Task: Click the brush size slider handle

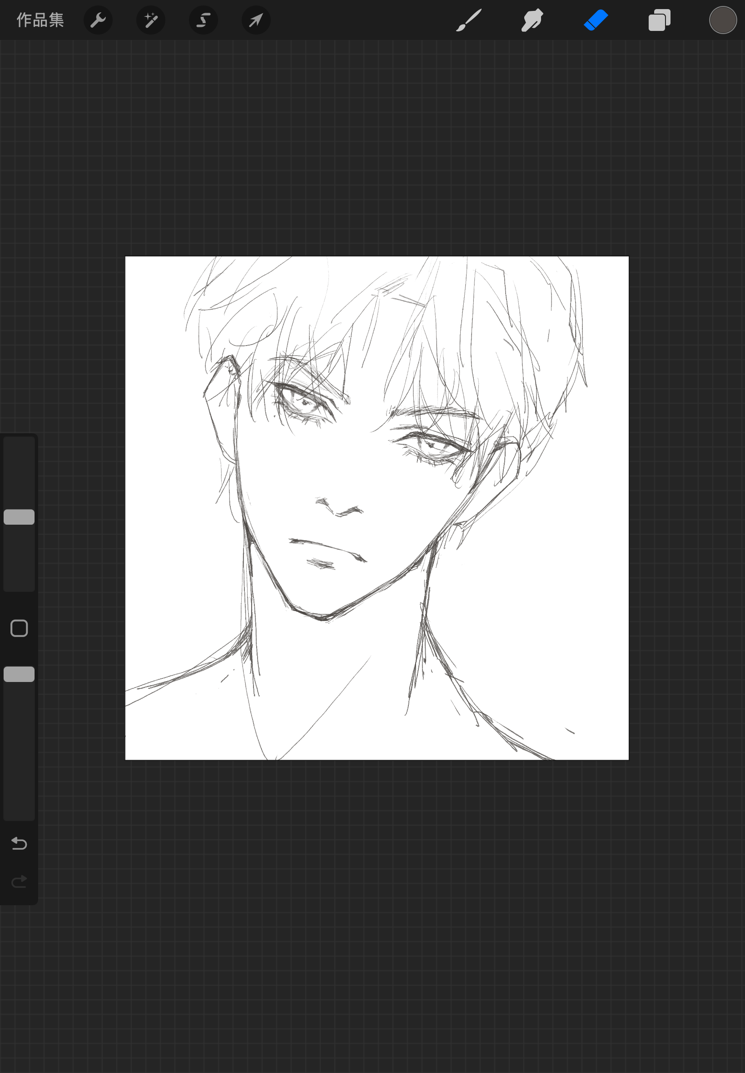Action: [x=19, y=516]
